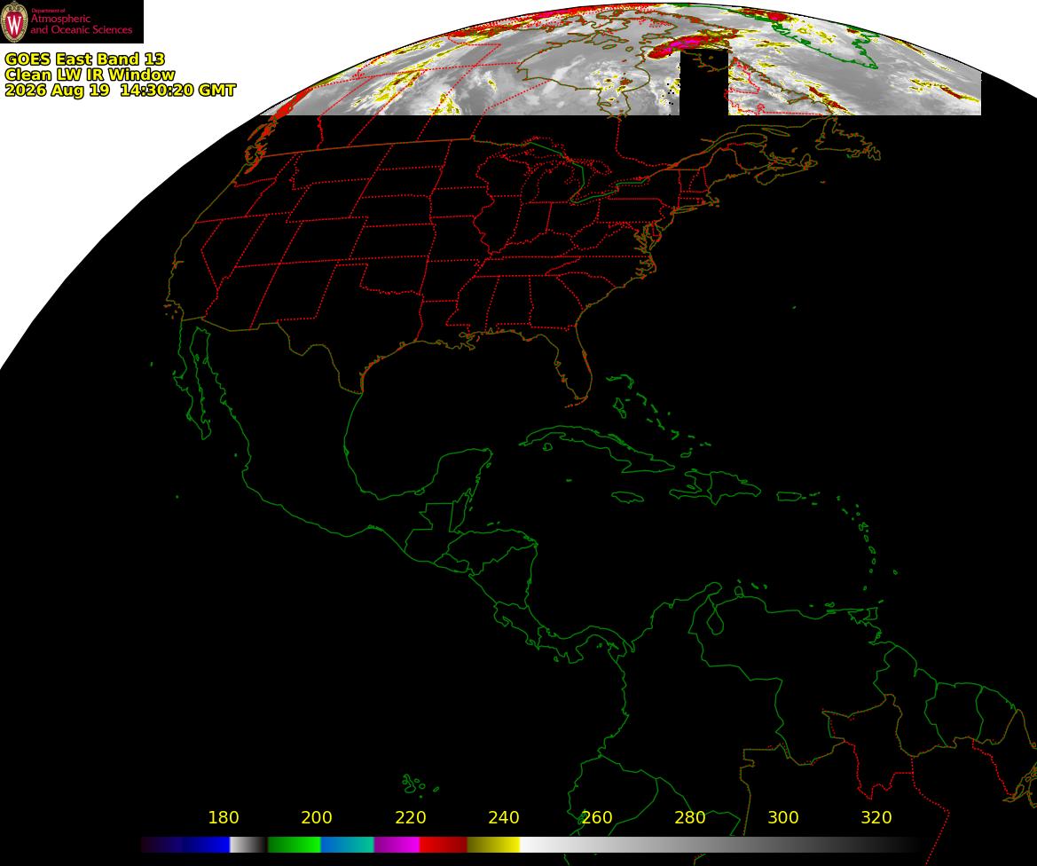Click the Cuba island outline
Image resolution: width=1037 pixels, height=866 pixels.
point(596,449)
